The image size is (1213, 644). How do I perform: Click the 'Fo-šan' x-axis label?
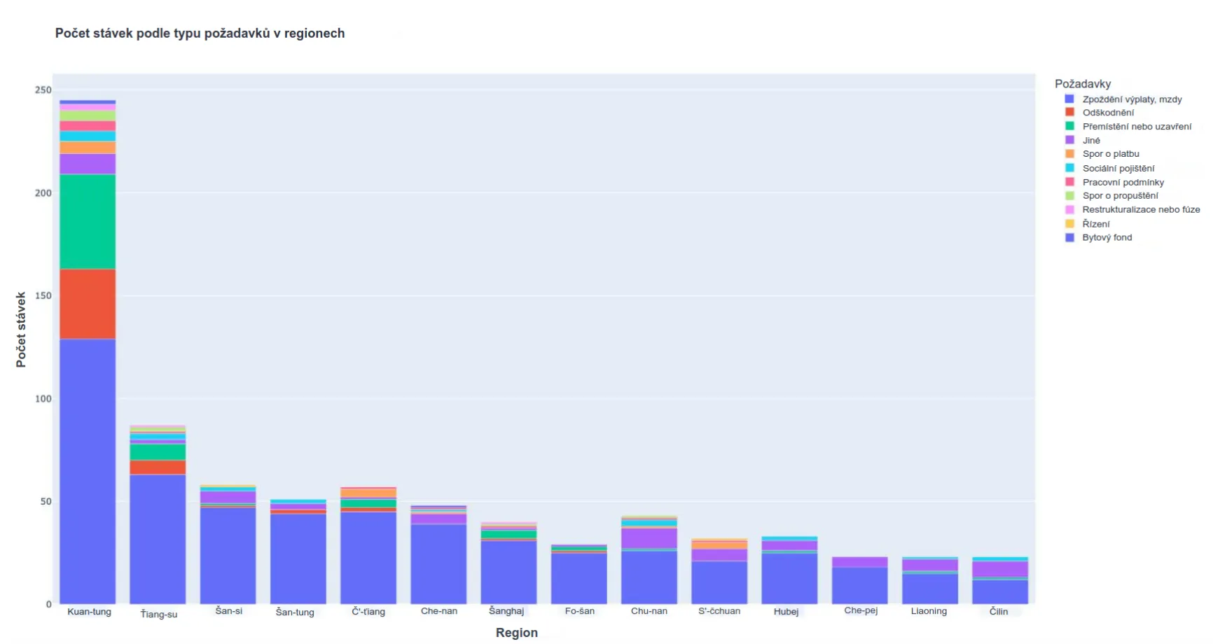point(580,611)
